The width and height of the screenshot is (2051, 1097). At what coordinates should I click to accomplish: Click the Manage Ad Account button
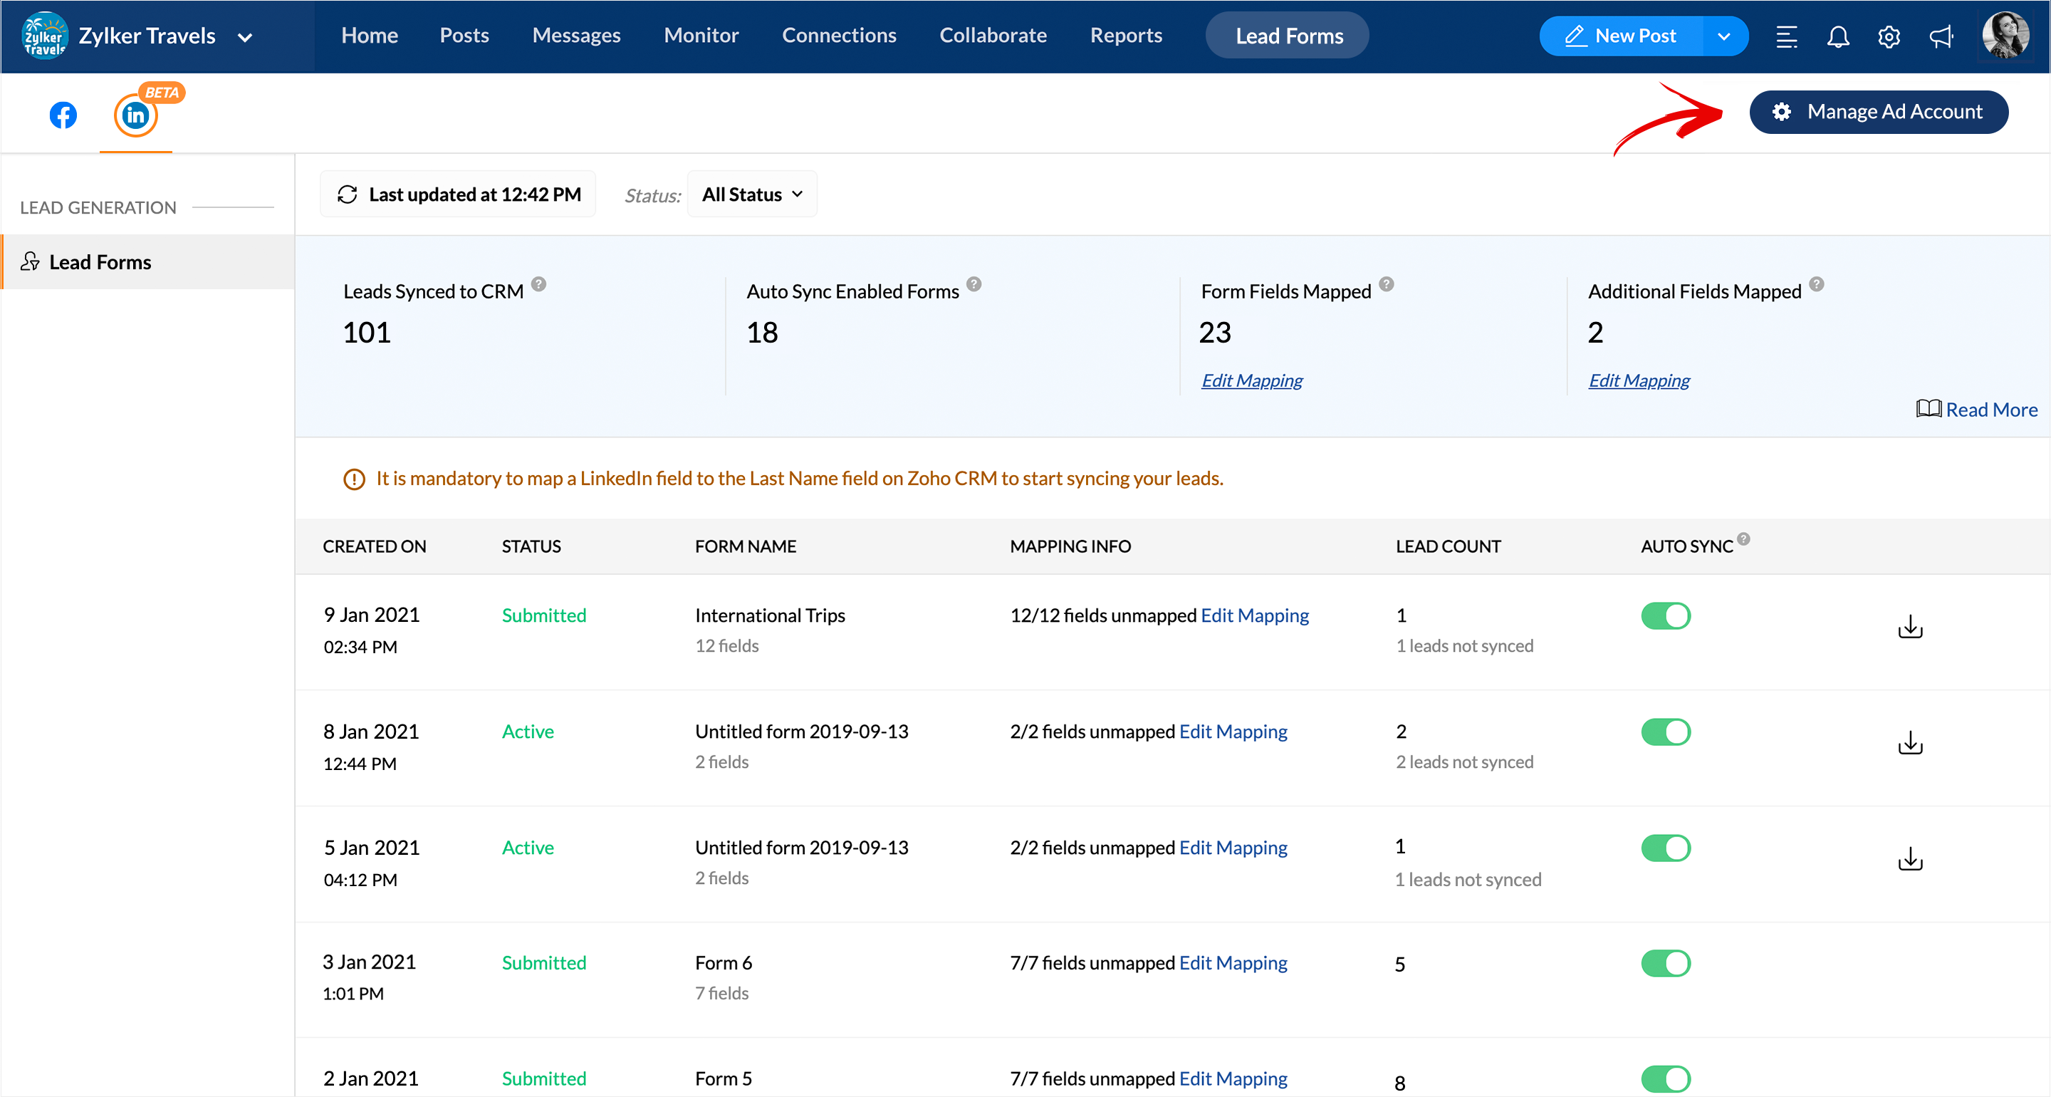coord(1878,112)
